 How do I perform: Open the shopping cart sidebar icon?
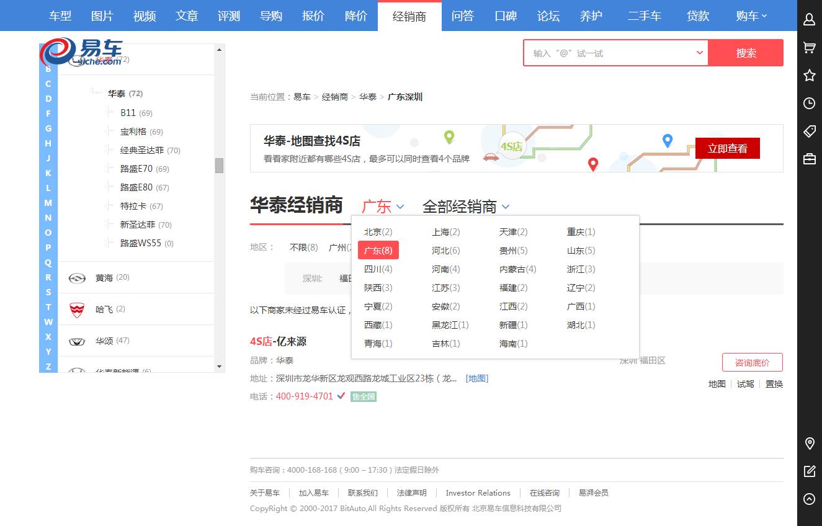[x=809, y=47]
